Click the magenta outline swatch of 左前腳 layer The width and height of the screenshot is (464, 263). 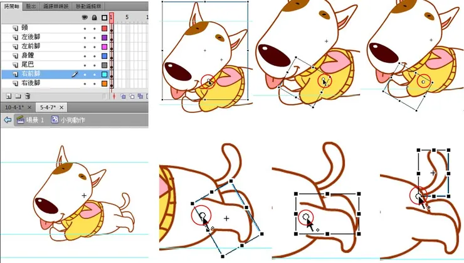click(x=105, y=47)
